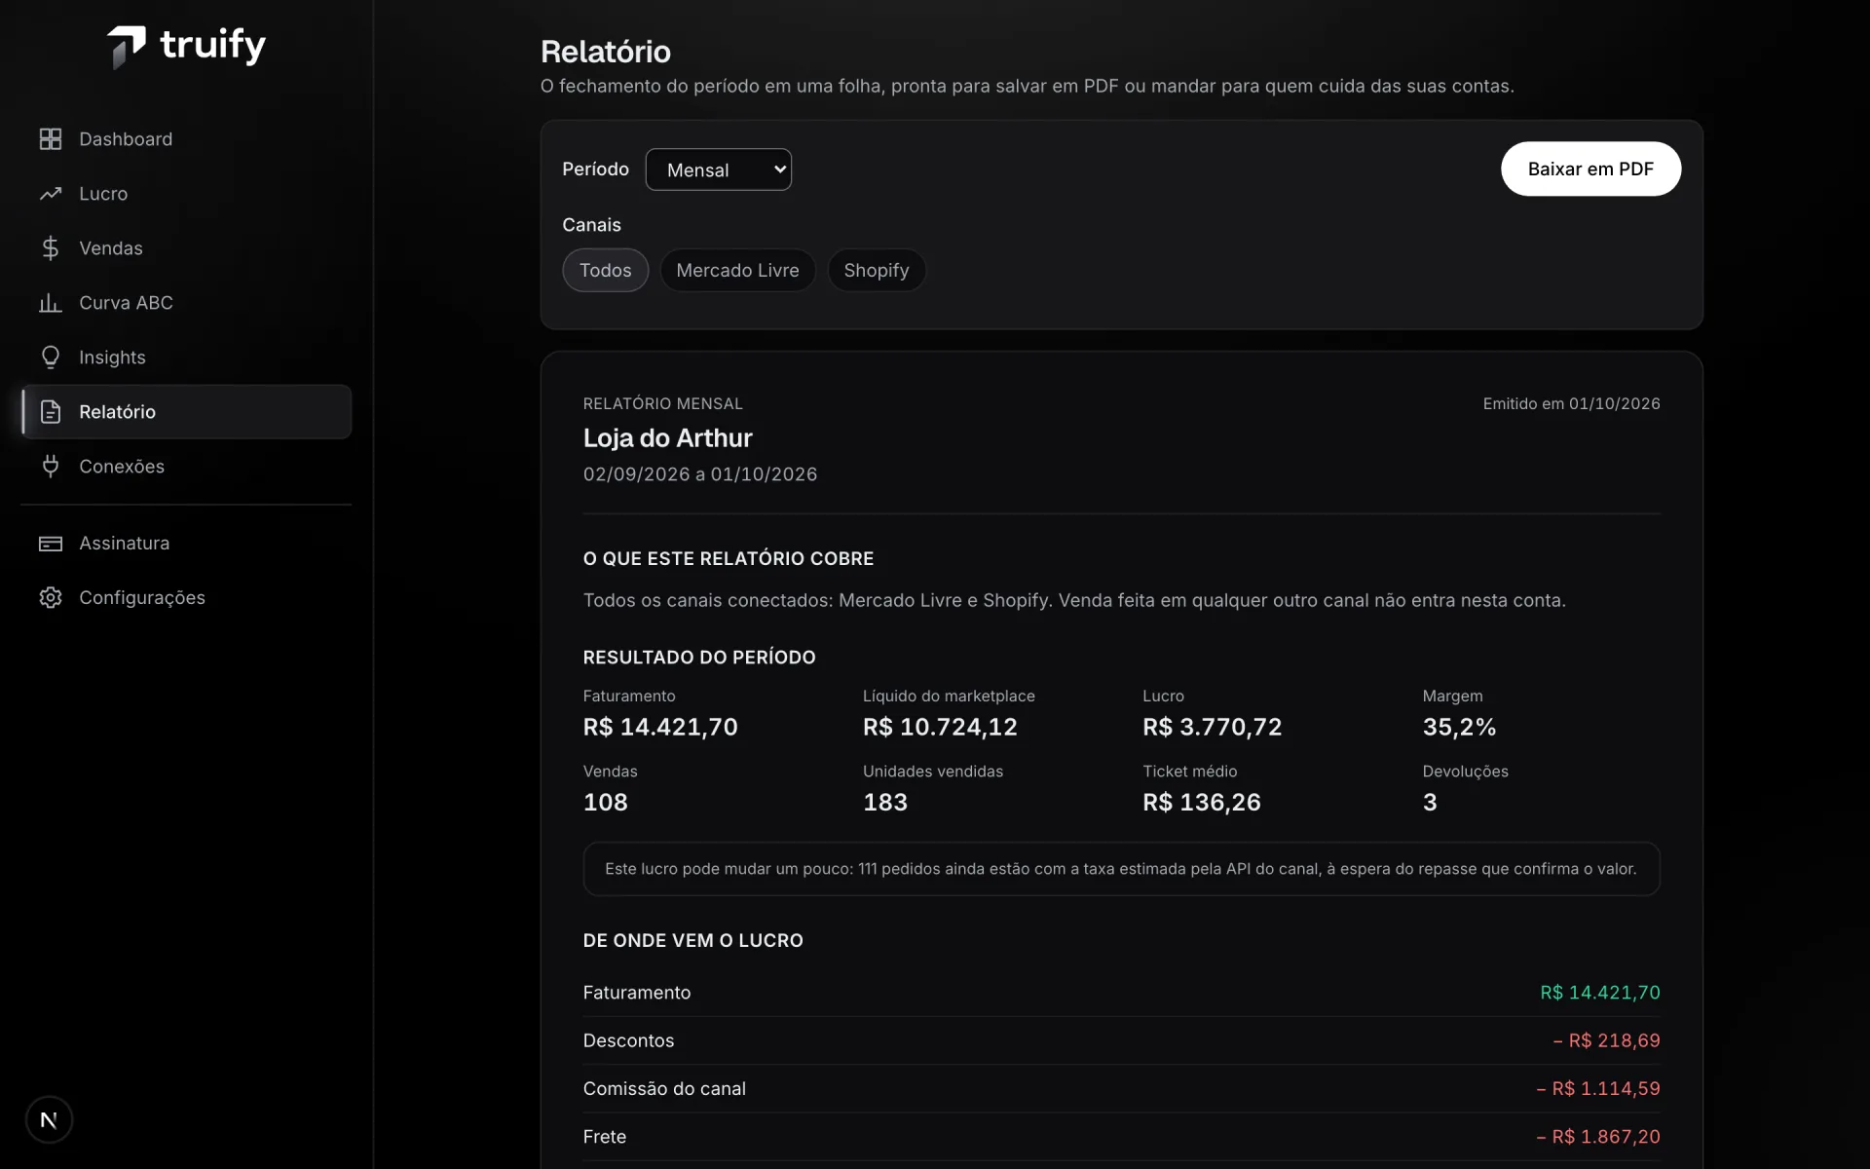Click the Conexões plug icon
Image resolution: width=1870 pixels, height=1169 pixels.
point(51,467)
